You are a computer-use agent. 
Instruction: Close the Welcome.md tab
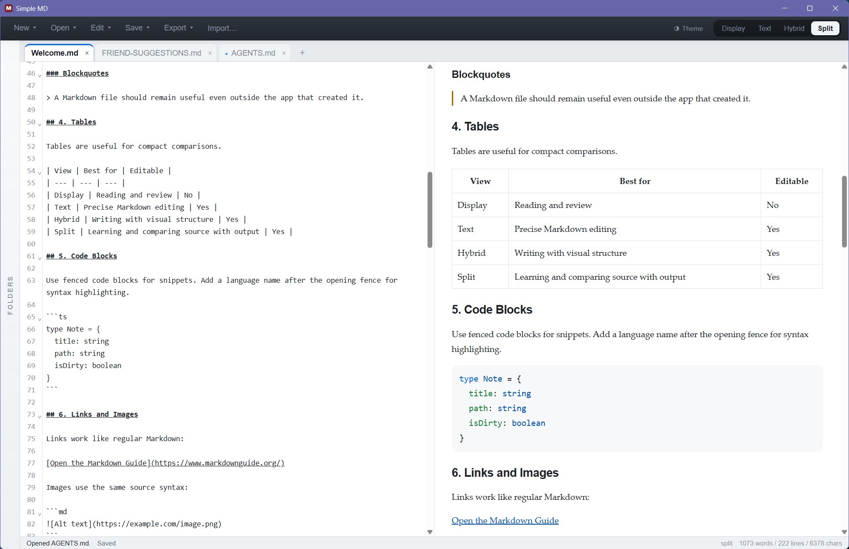coord(87,53)
